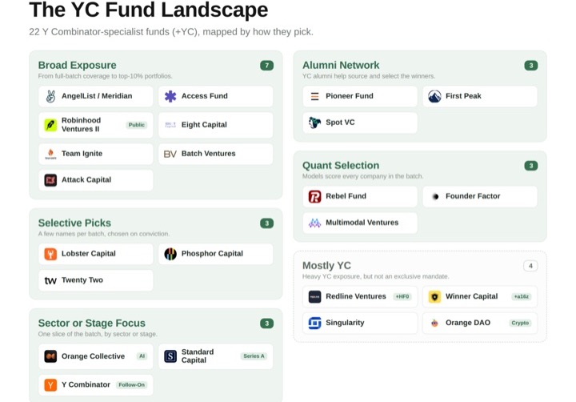Screen dimensions: 576x402
Task: Click the Quant Selection heading
Action: (x=341, y=166)
